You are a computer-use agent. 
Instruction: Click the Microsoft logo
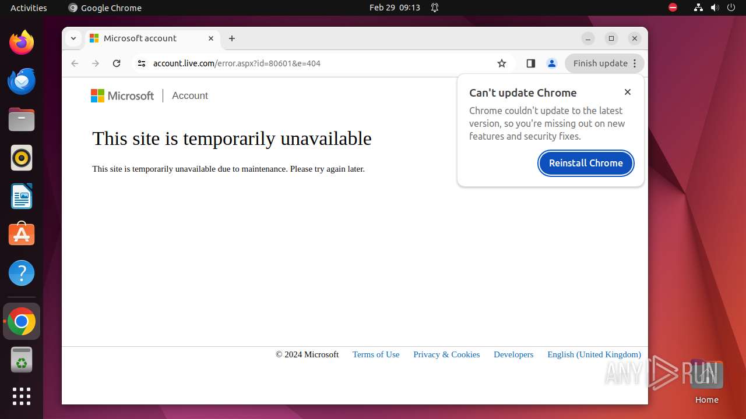[x=122, y=95]
